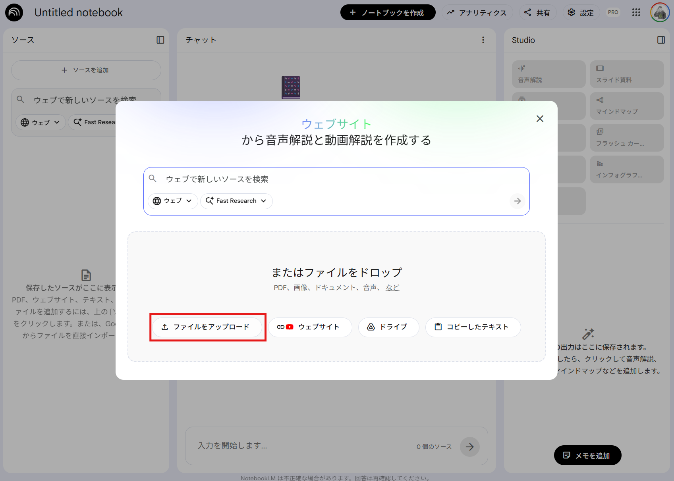Viewport: 674px width, 481px height.
Task: Open the インフォグラフ option in Studio
Action: tap(627, 169)
